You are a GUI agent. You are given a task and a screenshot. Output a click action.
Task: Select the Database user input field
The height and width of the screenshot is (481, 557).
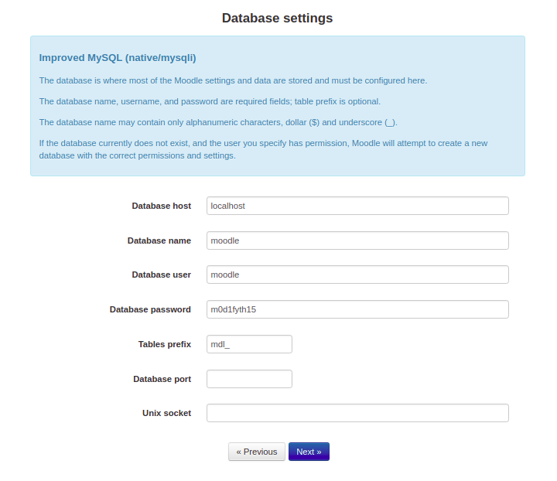[x=357, y=275]
